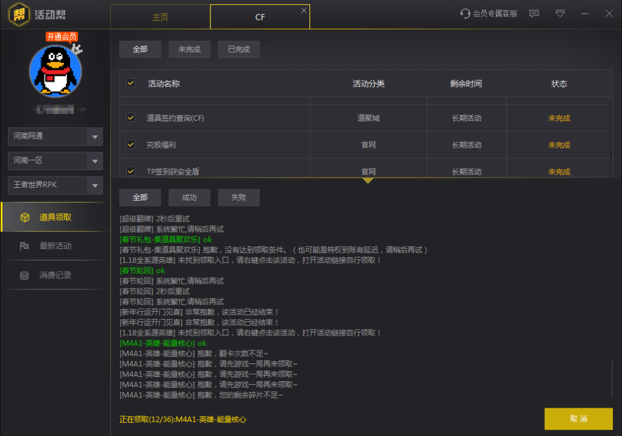Image resolution: width=622 pixels, height=436 pixels.
Task: Click 道聚城 category cell
Action: point(369,118)
